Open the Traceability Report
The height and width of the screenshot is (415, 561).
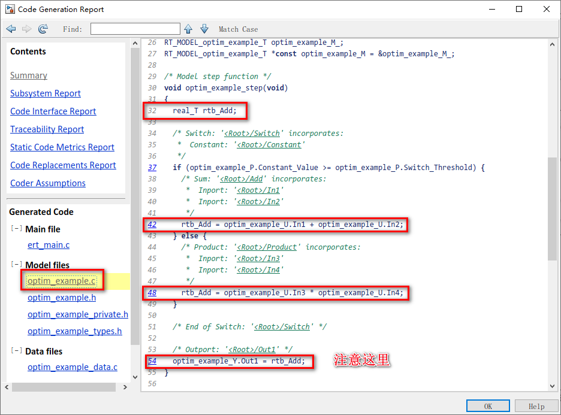click(47, 129)
